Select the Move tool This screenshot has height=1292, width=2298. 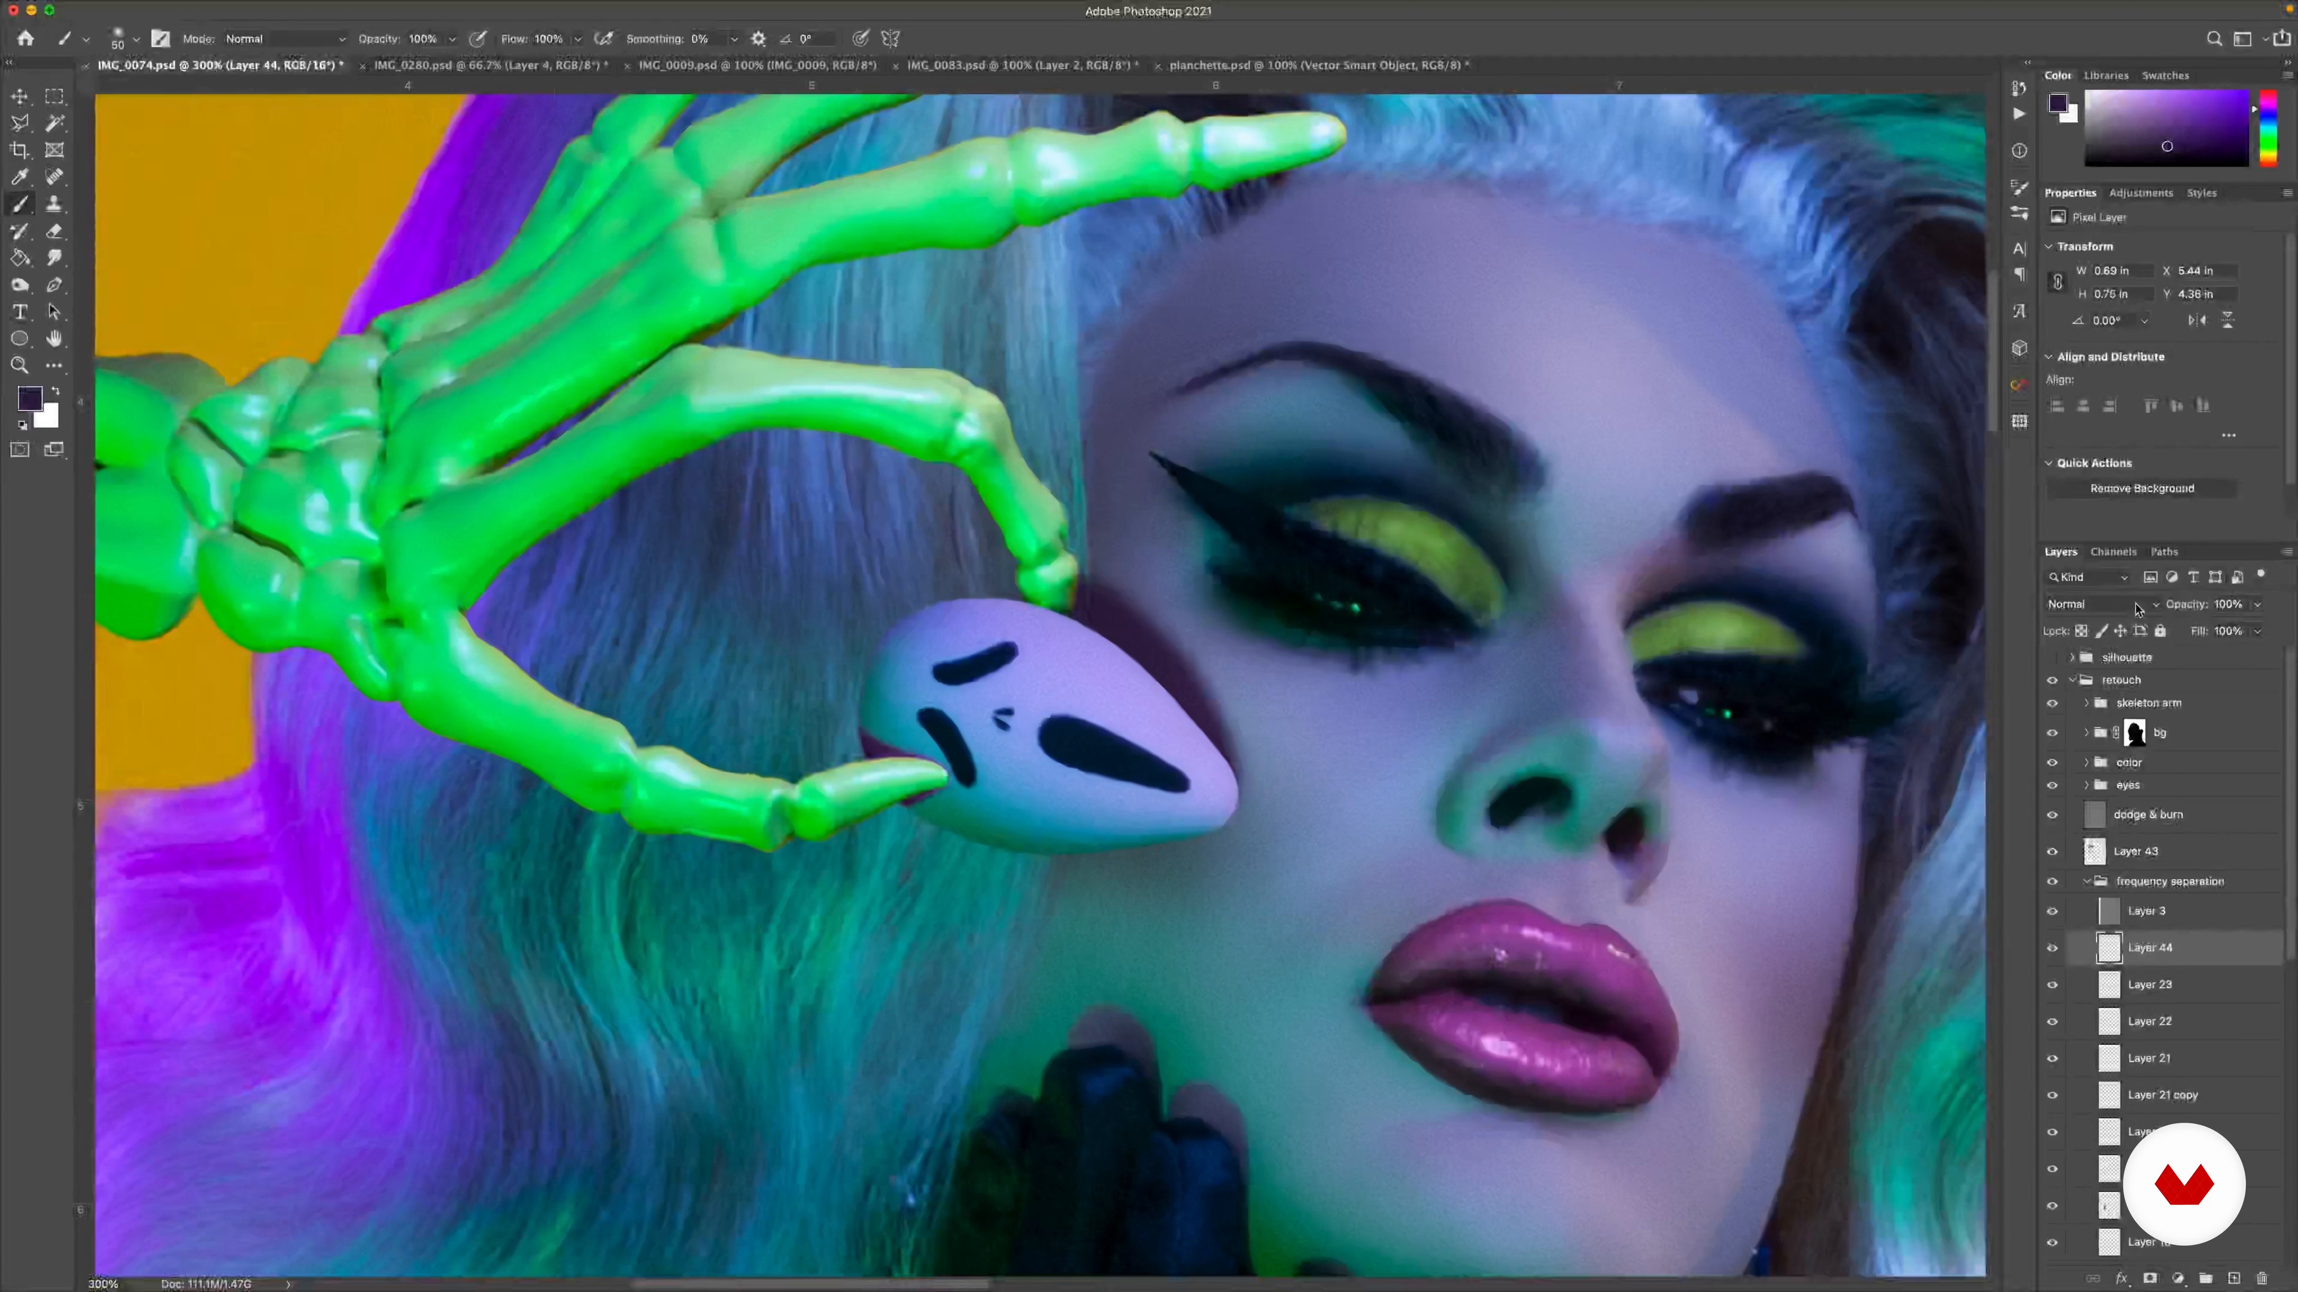pyautogui.click(x=20, y=96)
